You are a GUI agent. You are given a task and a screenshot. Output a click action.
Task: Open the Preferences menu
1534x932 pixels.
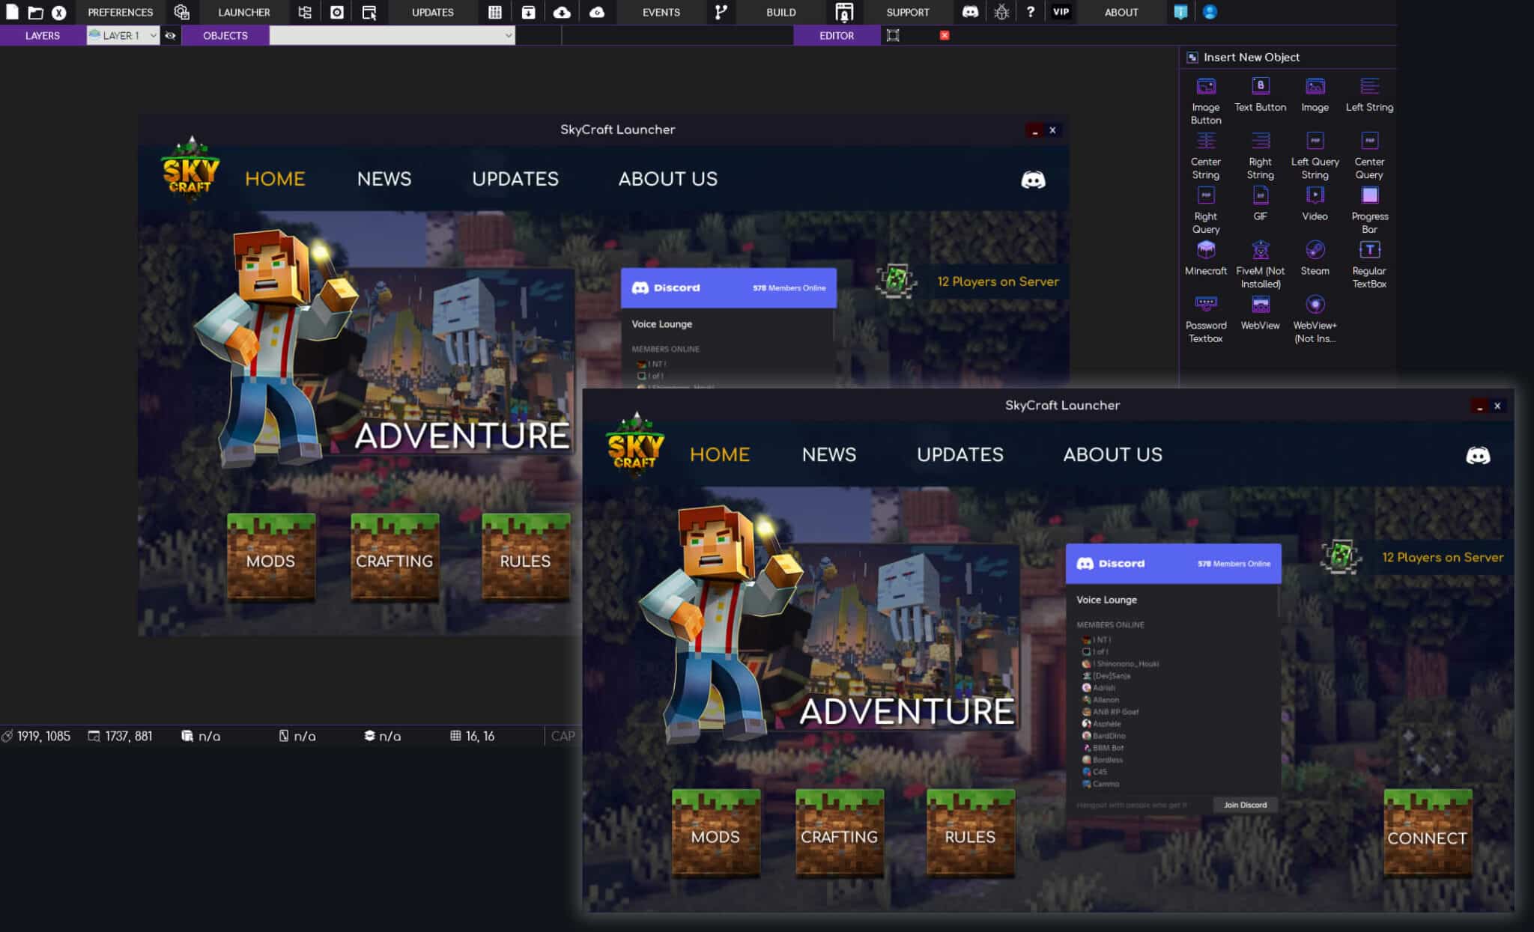120,12
